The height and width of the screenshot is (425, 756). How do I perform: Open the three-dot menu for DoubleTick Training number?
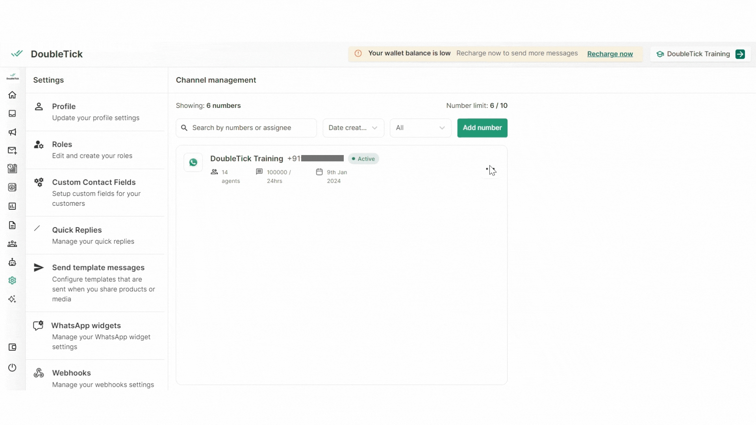point(490,169)
